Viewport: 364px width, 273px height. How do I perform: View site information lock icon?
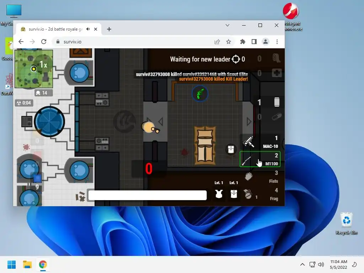point(58,42)
